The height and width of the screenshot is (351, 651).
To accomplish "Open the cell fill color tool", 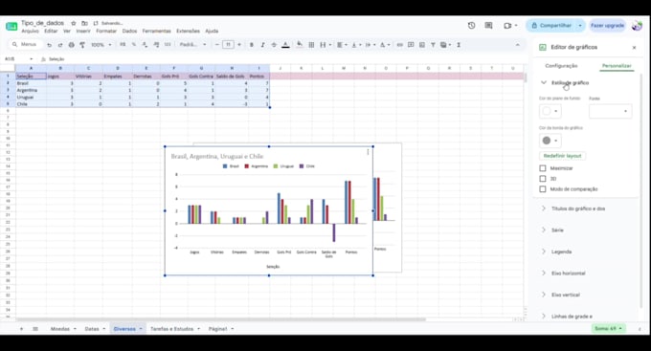I will [300, 44].
